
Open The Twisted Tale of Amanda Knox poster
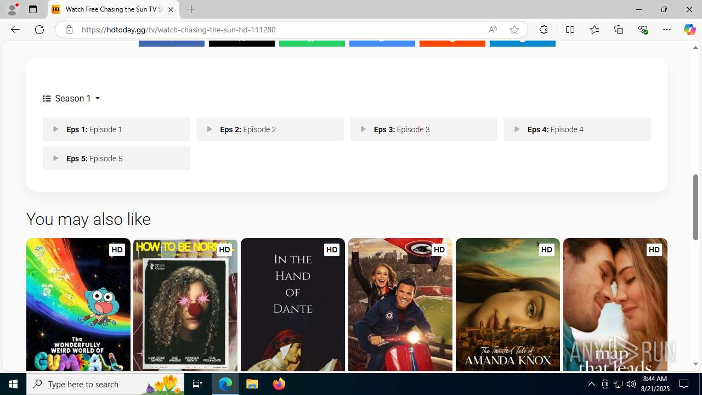(508, 304)
